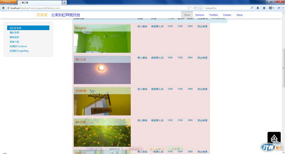Open the 我們的GoogleMap sidebar link
Viewport: 285px width, 154px height.
(19, 51)
